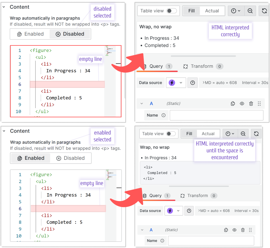Hide query A with the eye toggle
This screenshot has width=270, height=248.
[x=242, y=103]
